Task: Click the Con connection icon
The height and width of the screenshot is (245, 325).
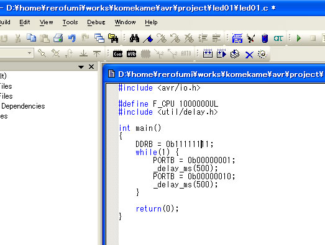Action: [x=117, y=54]
